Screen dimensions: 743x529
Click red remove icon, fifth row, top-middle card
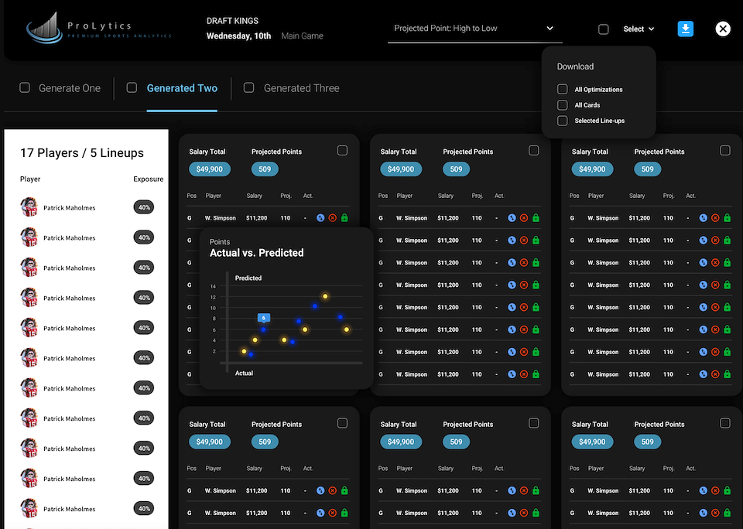[x=524, y=307]
